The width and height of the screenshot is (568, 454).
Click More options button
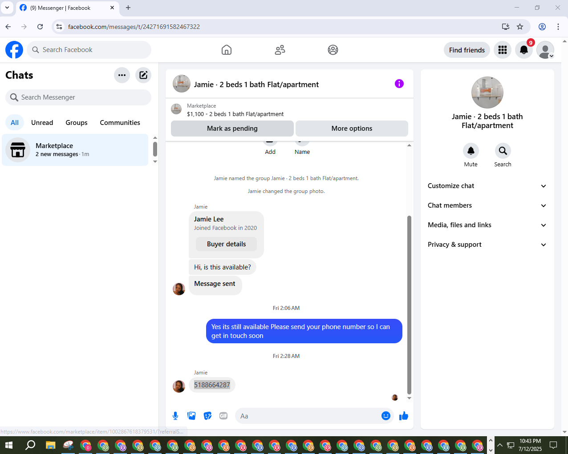(352, 129)
